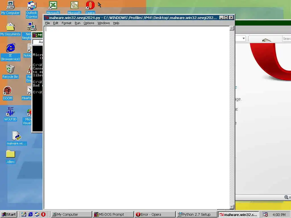Click the IDLE window title bar text
Screen dimensions: 291x218
tap(133, 18)
